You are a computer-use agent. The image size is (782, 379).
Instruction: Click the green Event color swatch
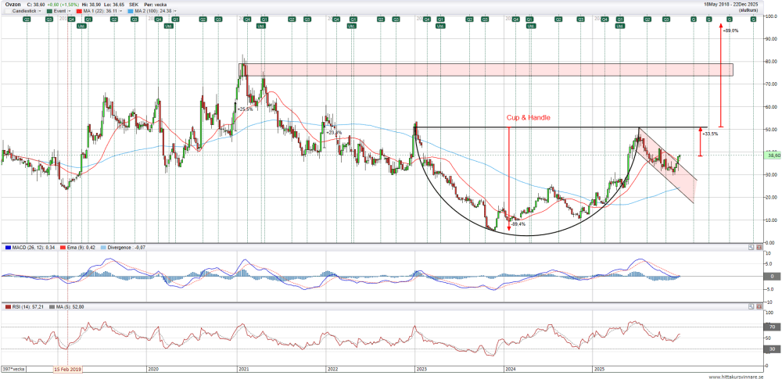point(49,10)
